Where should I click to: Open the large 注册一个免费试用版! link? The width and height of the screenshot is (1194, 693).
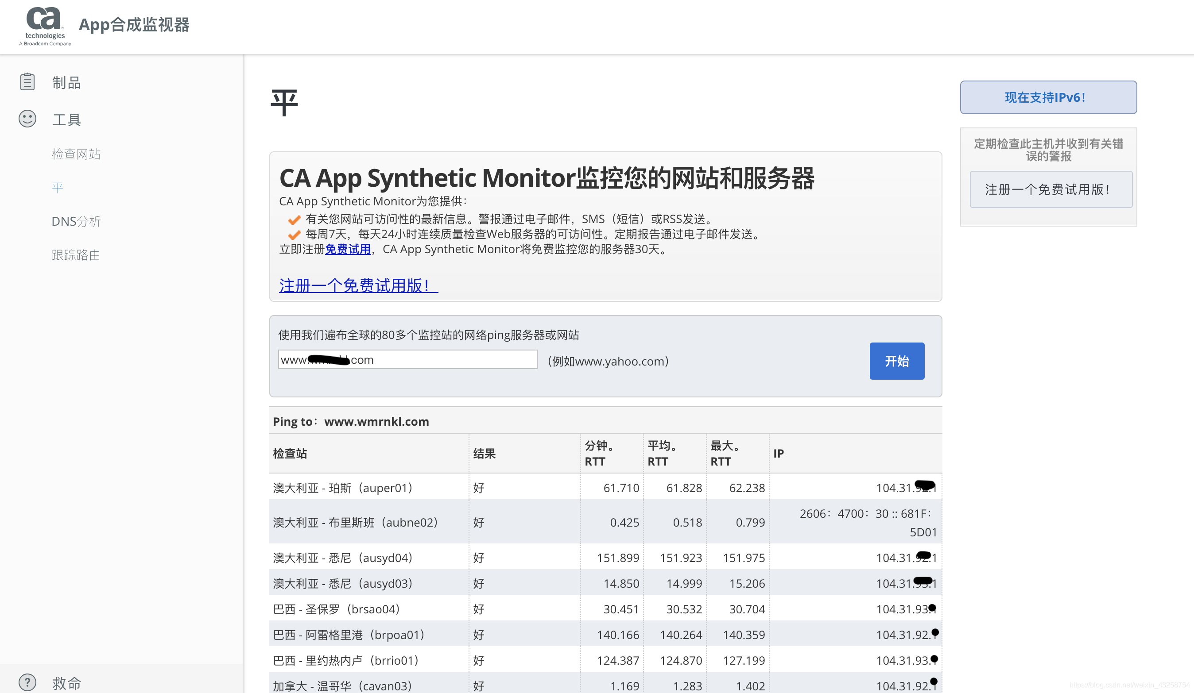(x=359, y=285)
